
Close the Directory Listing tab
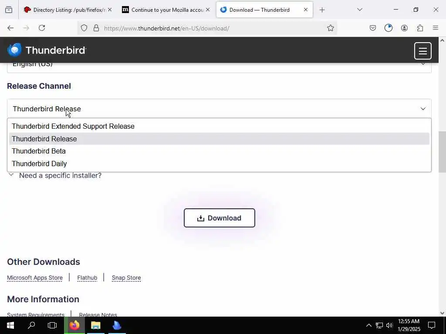(110, 10)
